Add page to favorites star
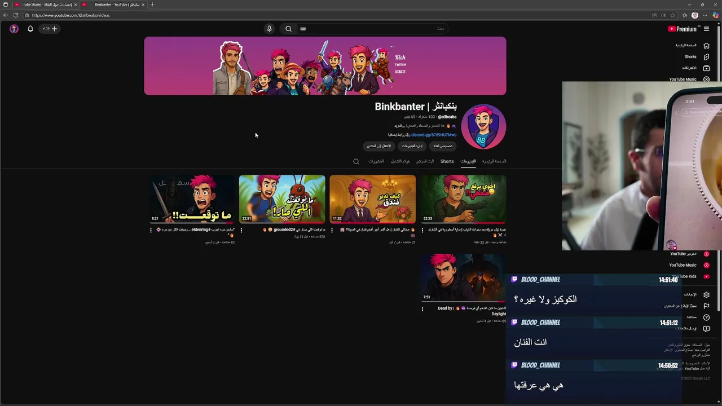The image size is (722, 406). 673,15
